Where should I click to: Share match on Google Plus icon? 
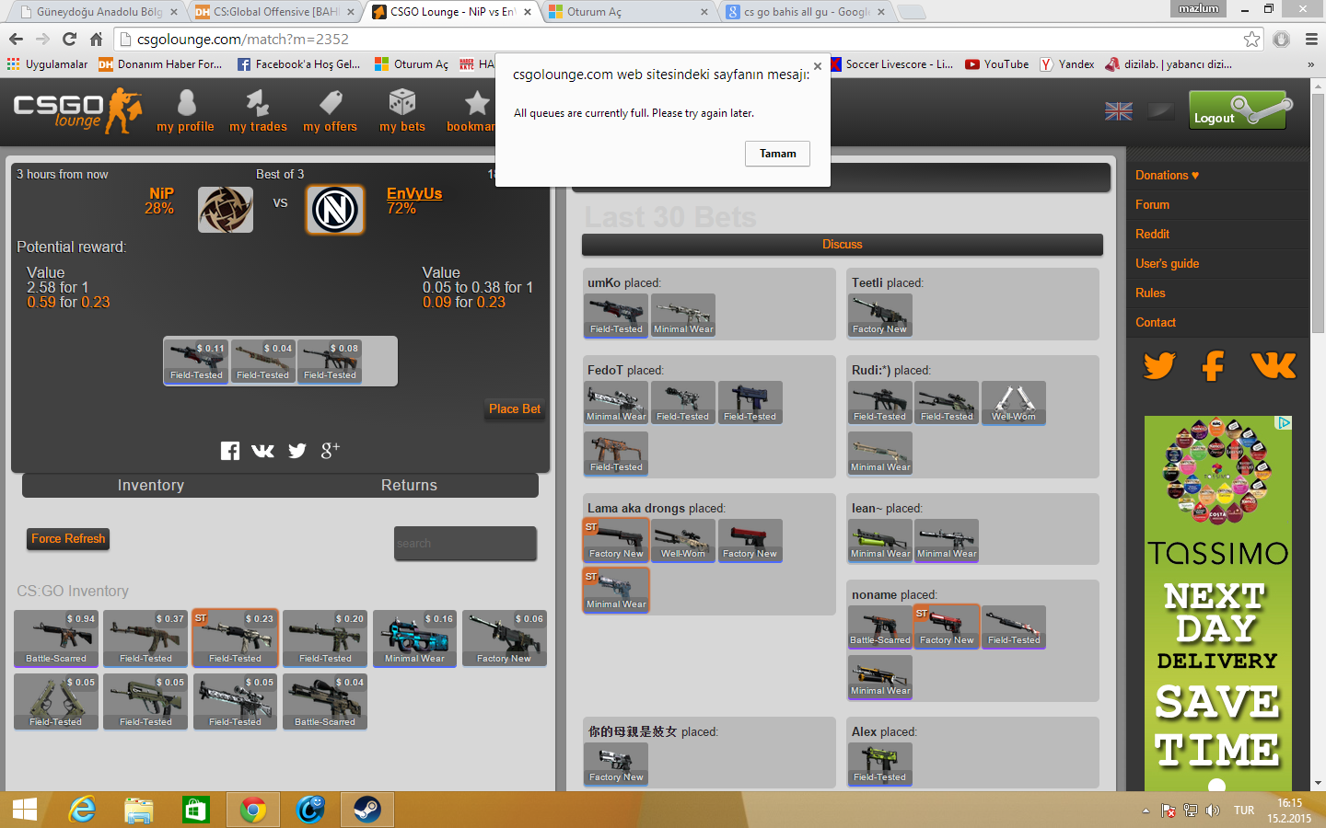330,450
